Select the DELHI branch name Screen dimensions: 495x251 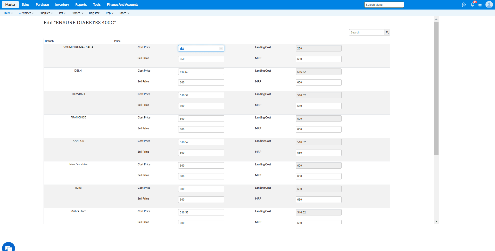click(x=78, y=71)
